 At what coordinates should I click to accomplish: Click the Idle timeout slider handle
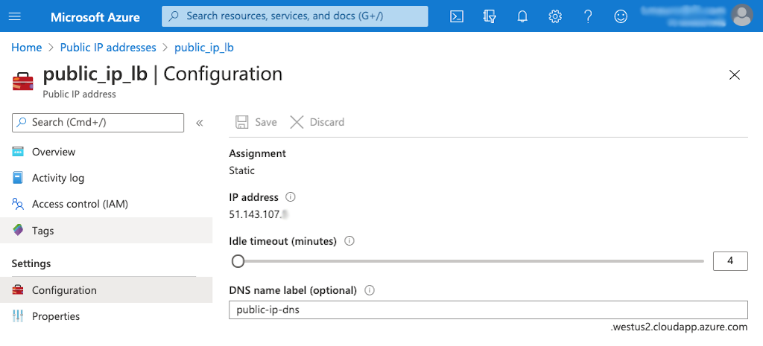tap(238, 261)
